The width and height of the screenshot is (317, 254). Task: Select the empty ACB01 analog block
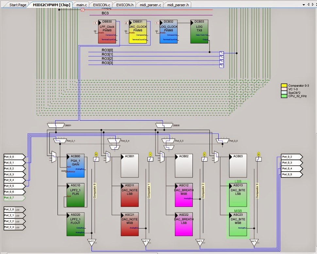tap(130, 166)
